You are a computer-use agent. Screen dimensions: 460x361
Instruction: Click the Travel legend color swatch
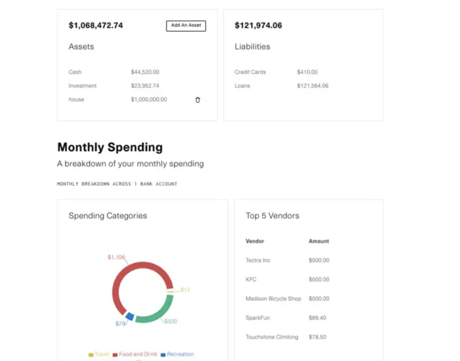[91, 354]
